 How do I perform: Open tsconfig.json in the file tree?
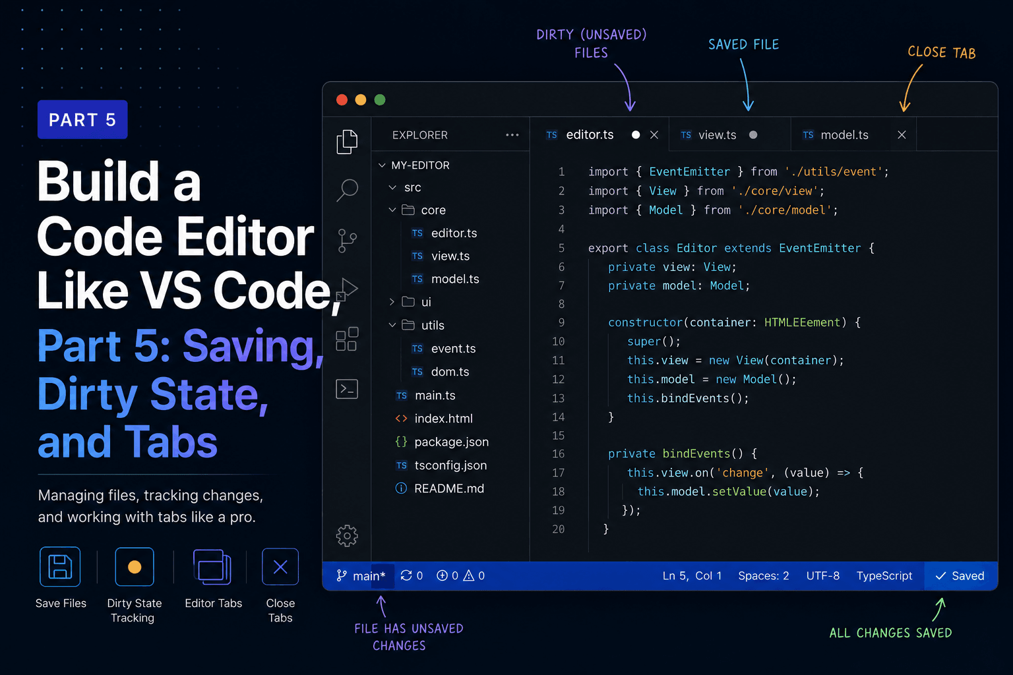coord(450,465)
